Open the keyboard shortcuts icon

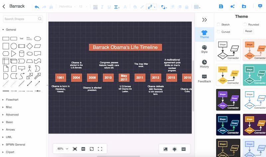(184, 149)
